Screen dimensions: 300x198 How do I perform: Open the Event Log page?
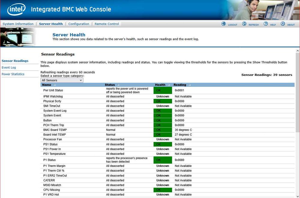9,67
